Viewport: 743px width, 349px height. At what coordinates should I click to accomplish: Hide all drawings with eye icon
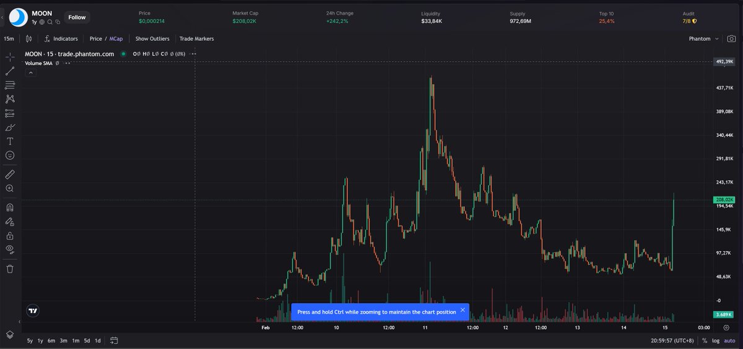point(10,249)
